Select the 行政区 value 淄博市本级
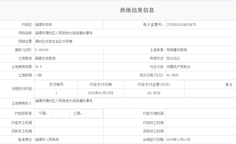This screenshot has height=144, width=236. coord(44,25)
